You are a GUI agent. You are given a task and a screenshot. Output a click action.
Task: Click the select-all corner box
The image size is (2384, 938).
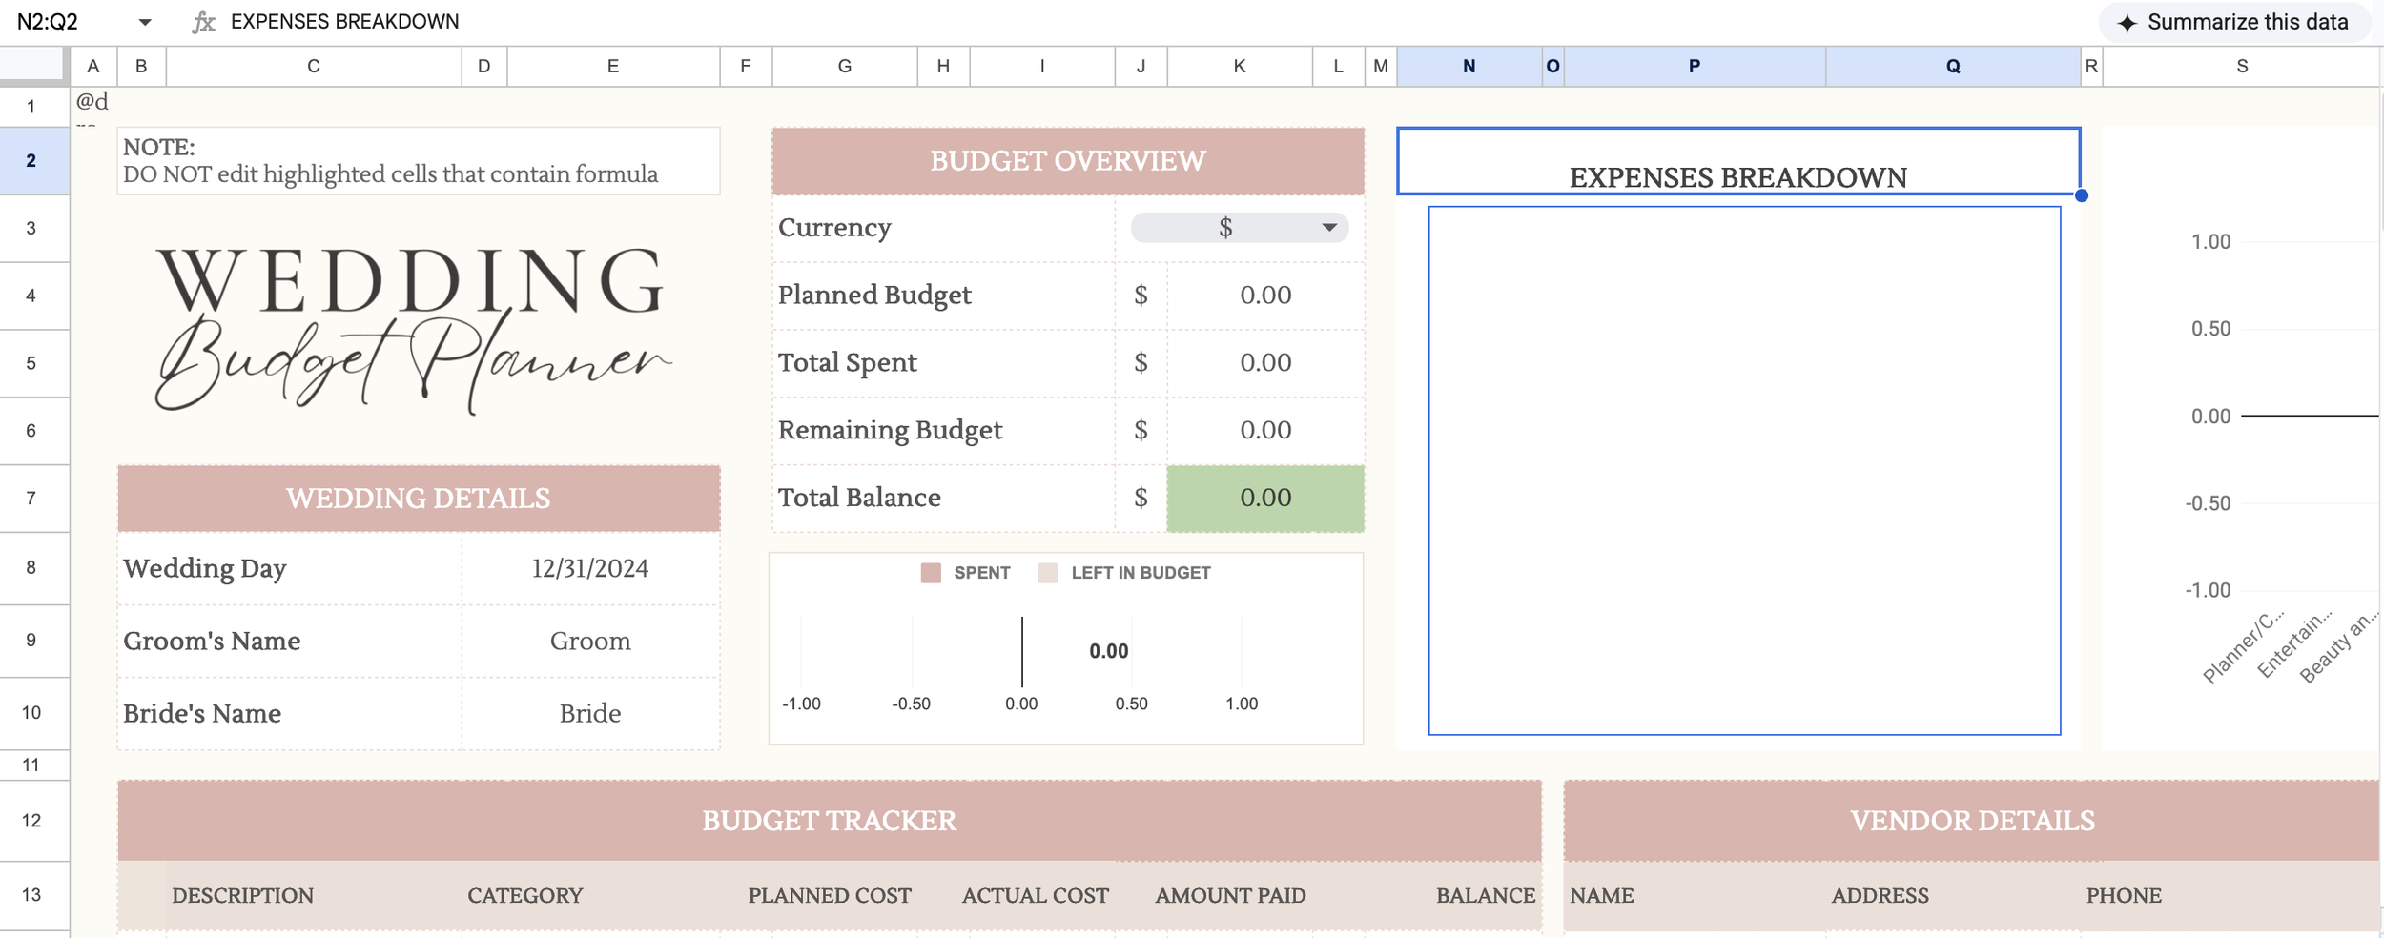tap(34, 66)
